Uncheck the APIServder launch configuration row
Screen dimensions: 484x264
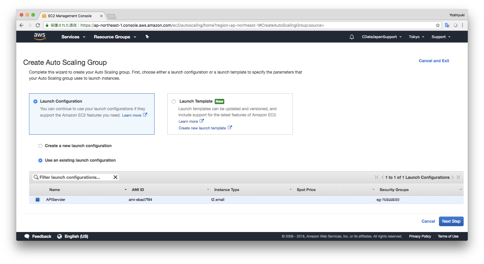[x=37, y=199]
